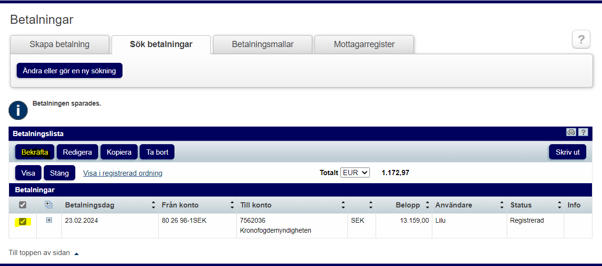
Task: Click Ändra eller gör en ny sökning
Action: 70,70
